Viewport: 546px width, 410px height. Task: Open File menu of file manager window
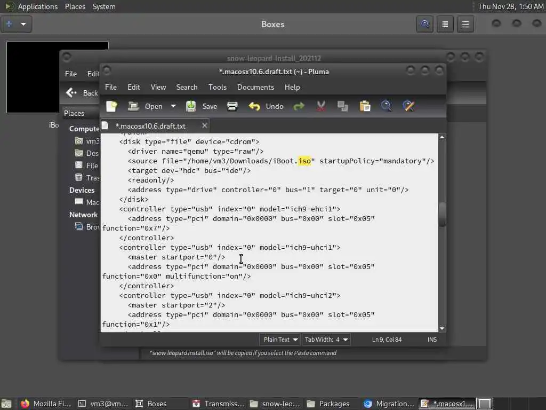[x=71, y=74]
